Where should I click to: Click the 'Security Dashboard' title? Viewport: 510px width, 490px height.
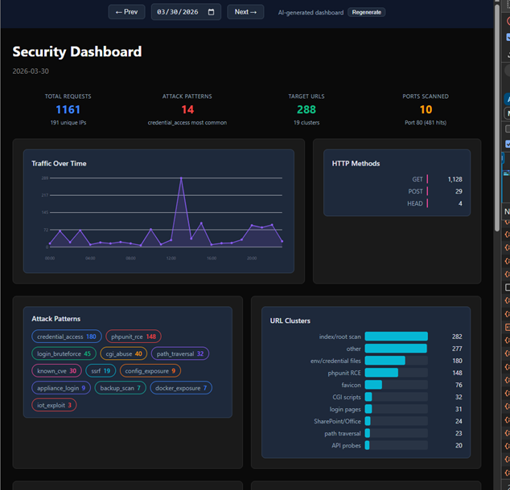click(x=77, y=51)
